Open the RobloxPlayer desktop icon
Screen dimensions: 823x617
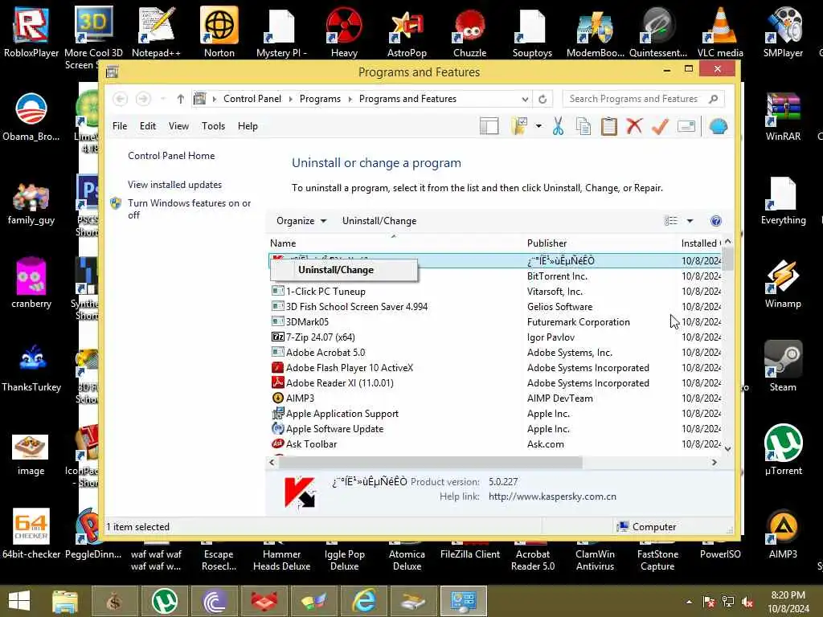[31, 32]
